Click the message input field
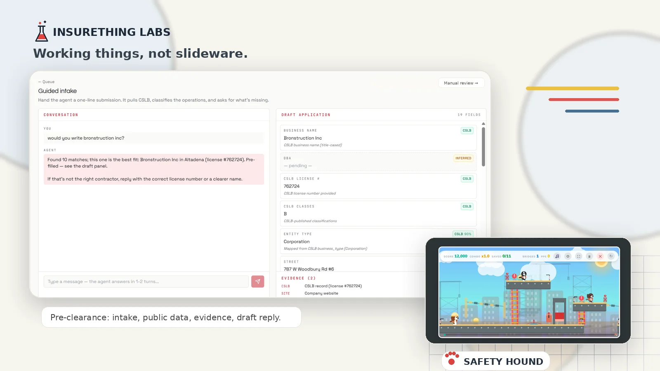 click(x=146, y=282)
